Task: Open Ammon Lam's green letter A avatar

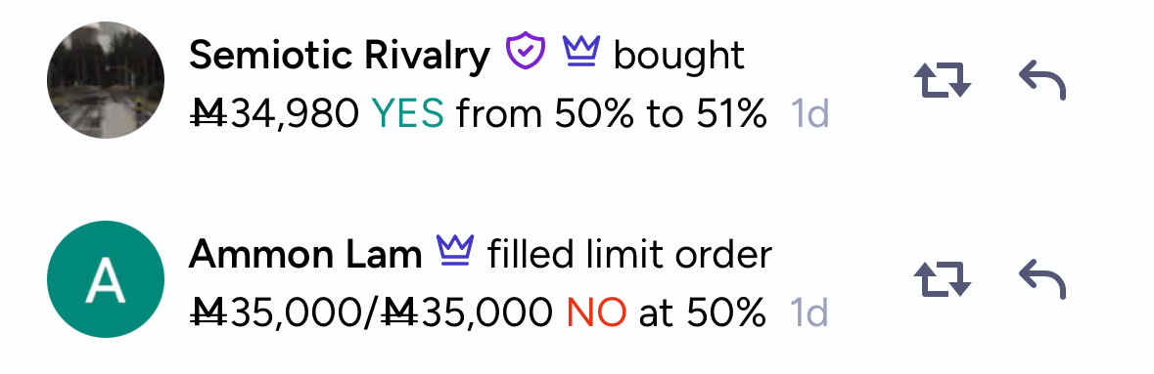Action: (106, 279)
